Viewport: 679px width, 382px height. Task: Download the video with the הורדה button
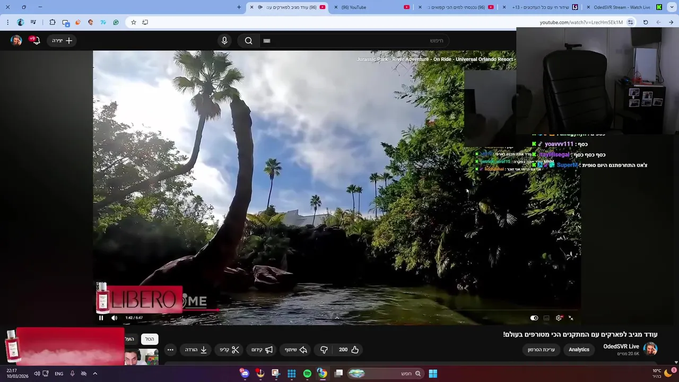pyautogui.click(x=196, y=350)
